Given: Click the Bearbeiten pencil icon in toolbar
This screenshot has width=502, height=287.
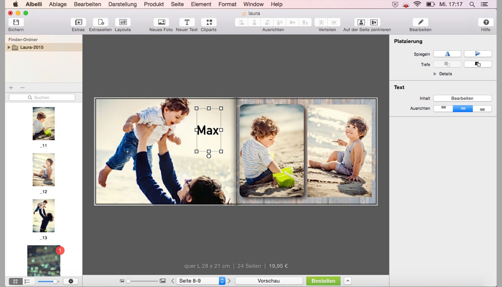Looking at the screenshot, I should 420,22.
